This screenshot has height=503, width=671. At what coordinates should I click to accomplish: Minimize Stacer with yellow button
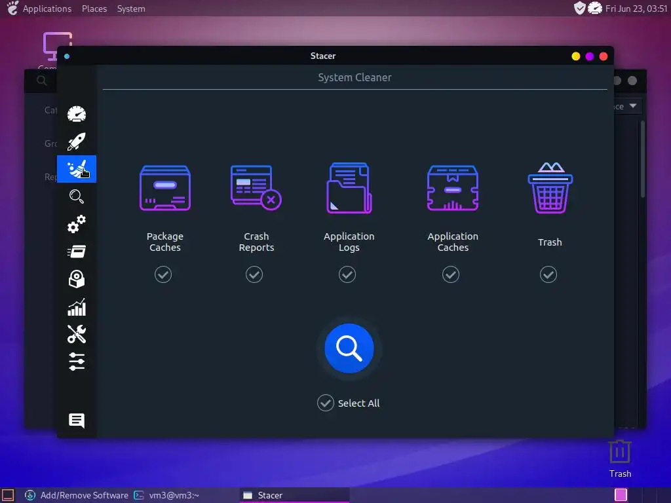point(575,56)
